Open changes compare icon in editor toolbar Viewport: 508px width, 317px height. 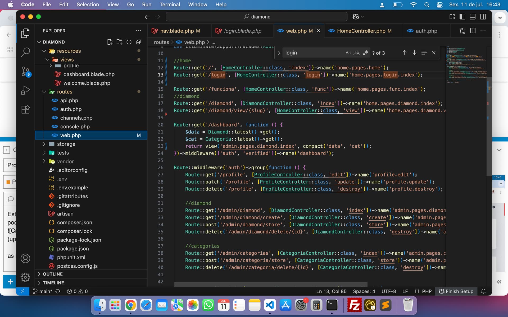[x=462, y=31]
